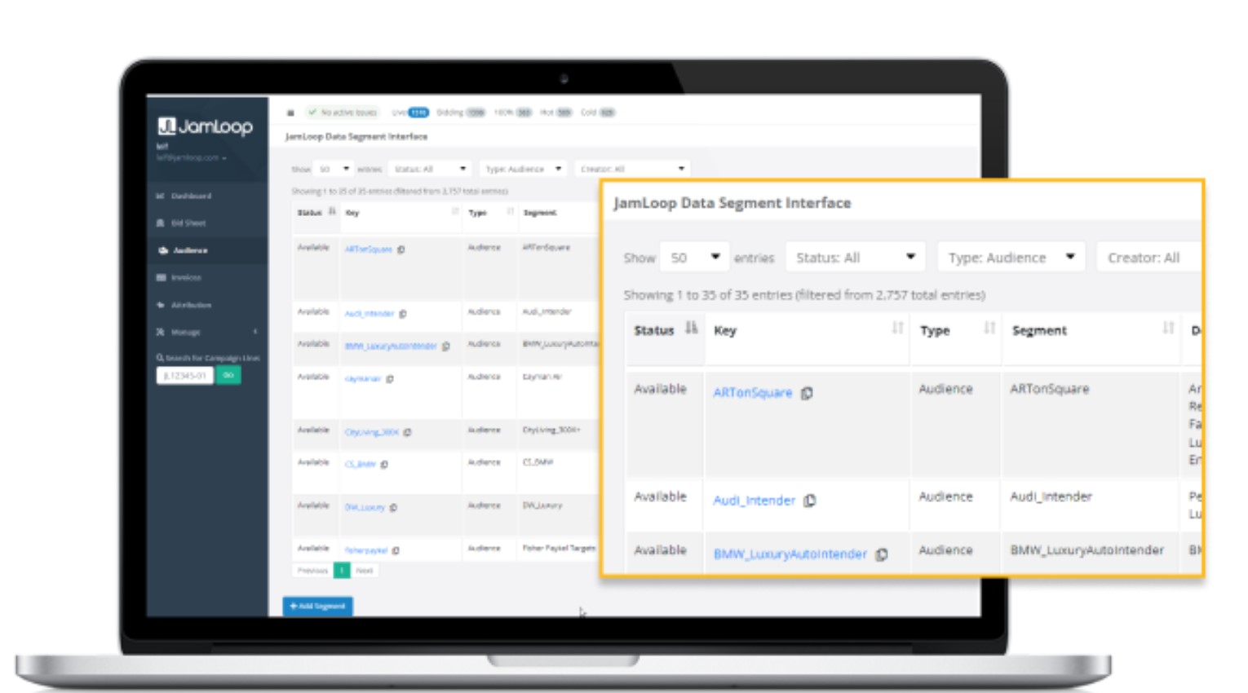Click the Add Segment button
1248x693 pixels.
click(x=319, y=607)
